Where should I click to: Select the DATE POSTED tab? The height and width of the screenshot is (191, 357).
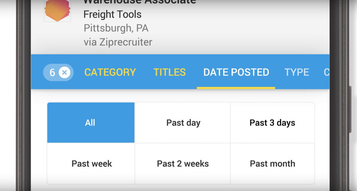pyautogui.click(x=236, y=72)
